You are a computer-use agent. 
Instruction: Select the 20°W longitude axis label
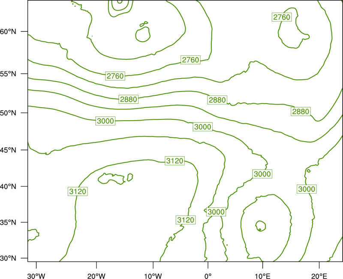pos(96,276)
